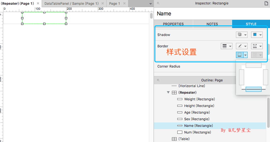Open the outer shadow settings icon
Viewport: 270px width, 142px height.
pyautogui.click(x=242, y=35)
